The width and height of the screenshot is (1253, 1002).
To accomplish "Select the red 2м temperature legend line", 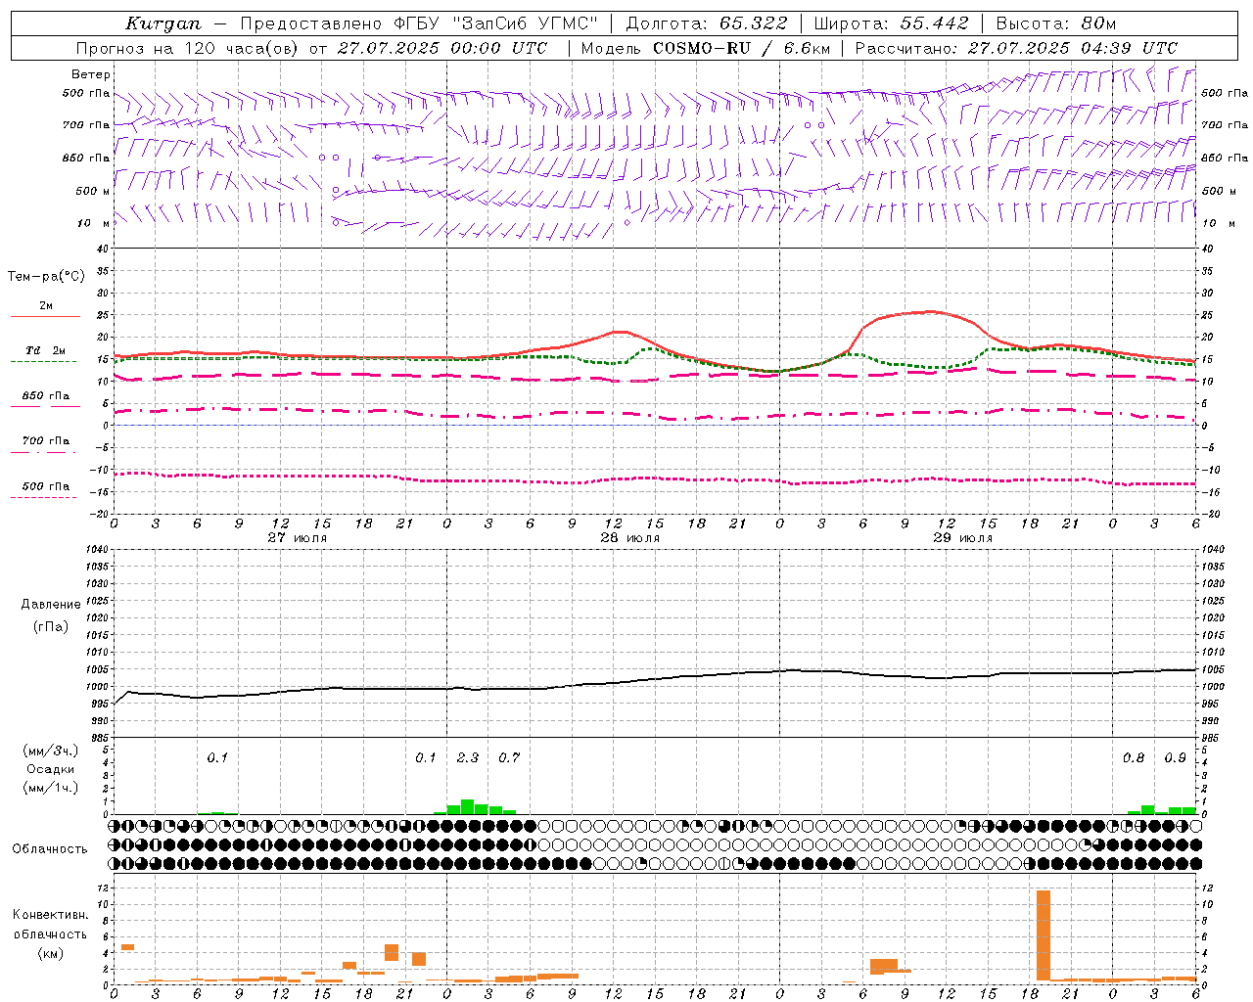I will (x=45, y=316).
